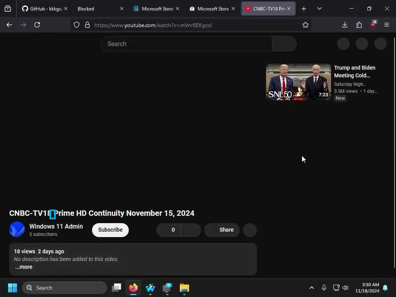Viewport: 396px width, 297px height.
Task: Close the GitHub tab
Action: (x=66, y=9)
